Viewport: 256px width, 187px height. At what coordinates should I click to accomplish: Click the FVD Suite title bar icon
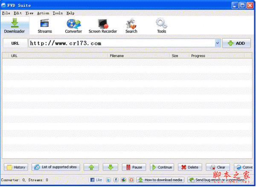click(x=3, y=5)
